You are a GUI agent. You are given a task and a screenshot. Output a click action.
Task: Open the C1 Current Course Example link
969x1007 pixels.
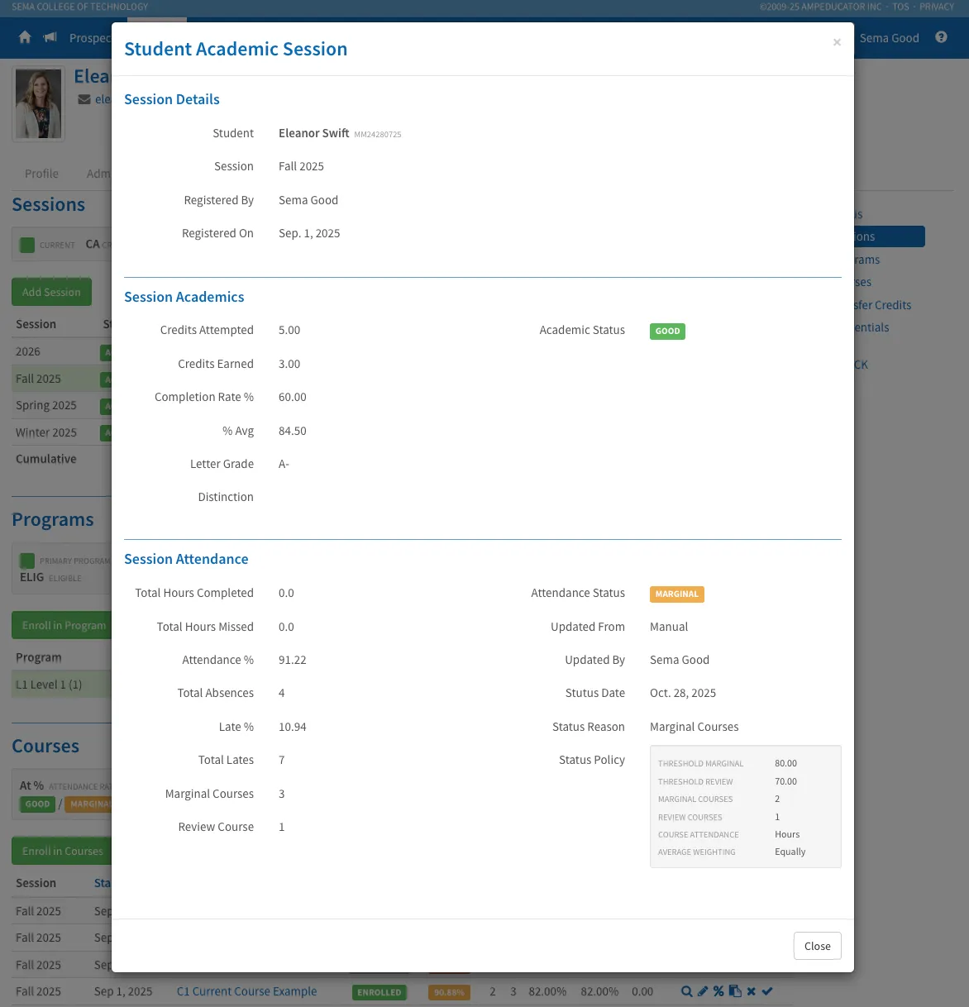[x=246, y=991]
